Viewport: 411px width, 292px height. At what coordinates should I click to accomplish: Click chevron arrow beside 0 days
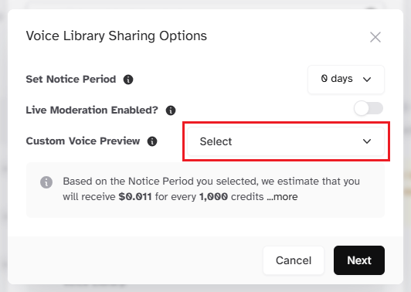(x=367, y=79)
